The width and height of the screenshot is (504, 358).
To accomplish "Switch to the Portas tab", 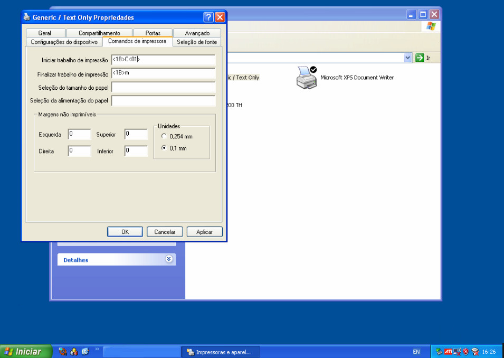I will (153, 33).
